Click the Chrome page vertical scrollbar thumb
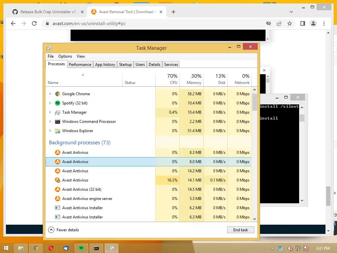This screenshot has height=253, width=337. pyautogui.click(x=328, y=196)
